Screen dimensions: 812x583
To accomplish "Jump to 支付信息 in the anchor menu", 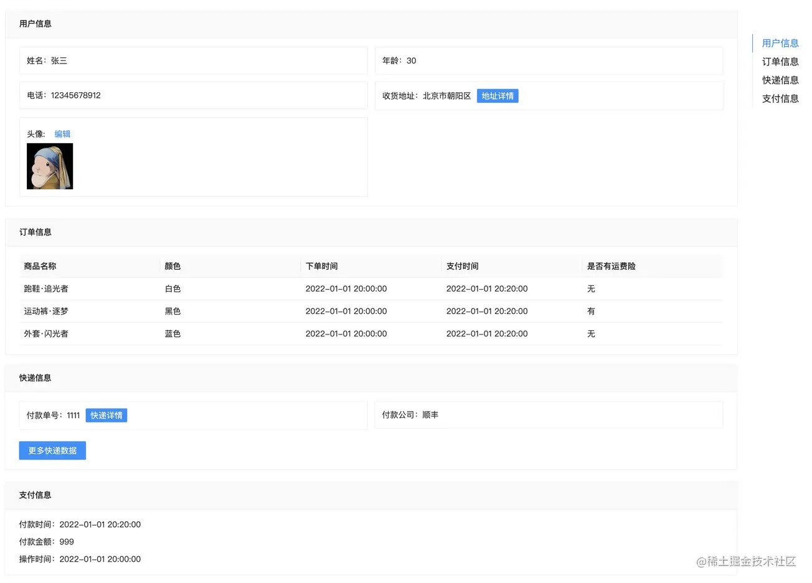I will 780,98.
